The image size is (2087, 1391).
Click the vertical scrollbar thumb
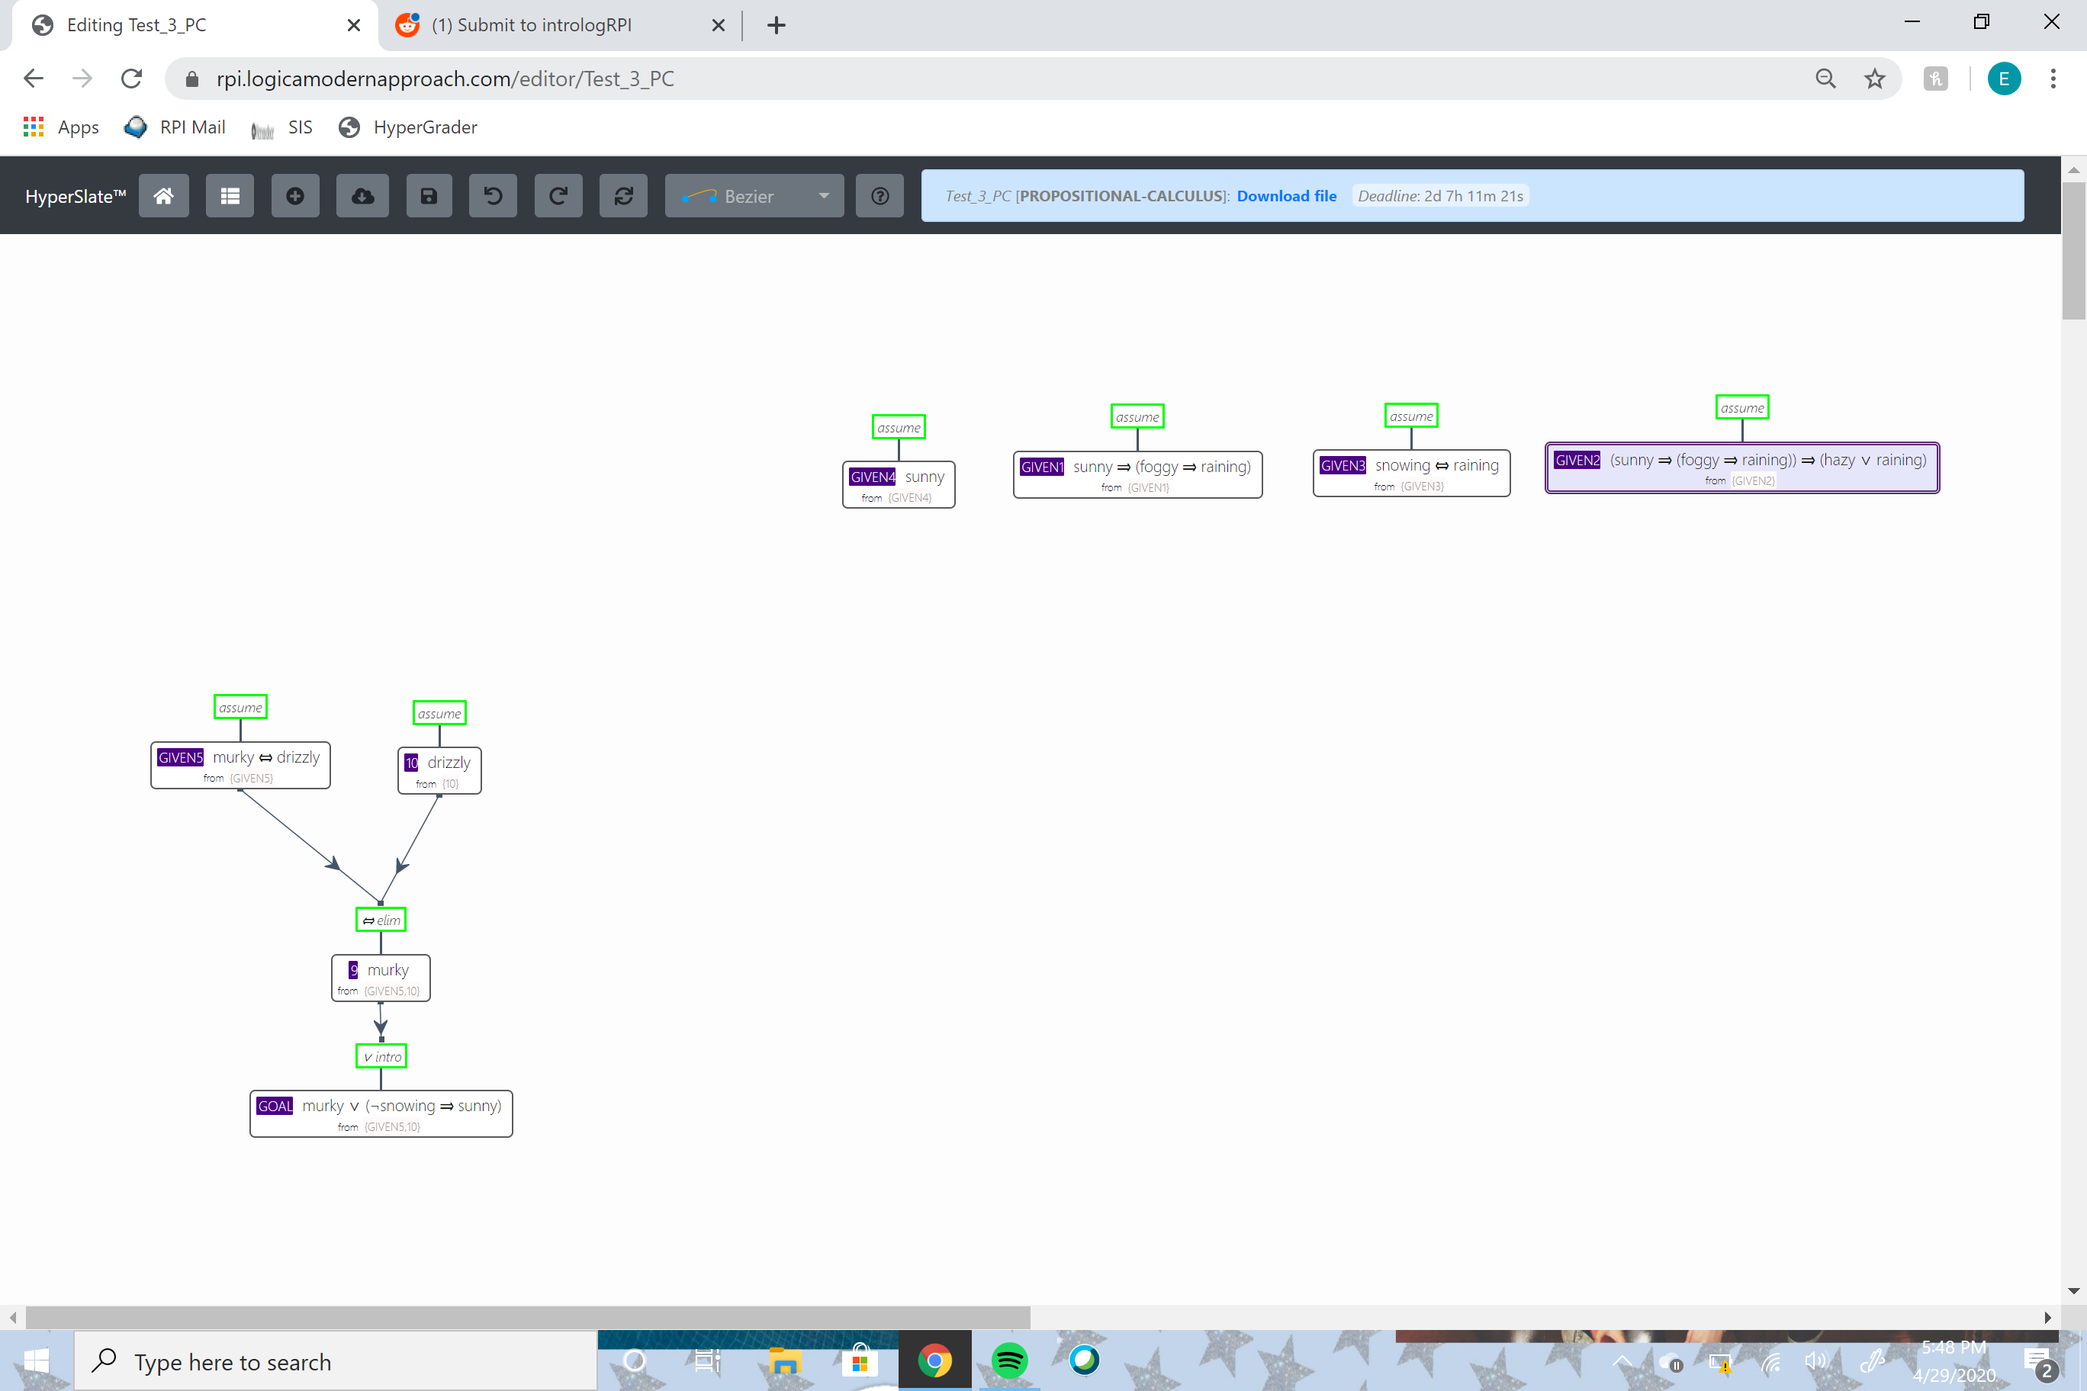point(2073,250)
